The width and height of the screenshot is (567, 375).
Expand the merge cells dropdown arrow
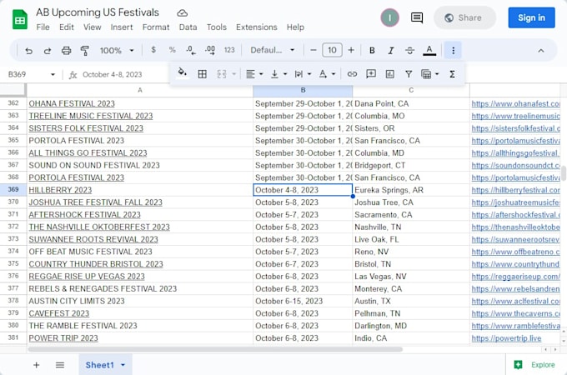point(234,74)
